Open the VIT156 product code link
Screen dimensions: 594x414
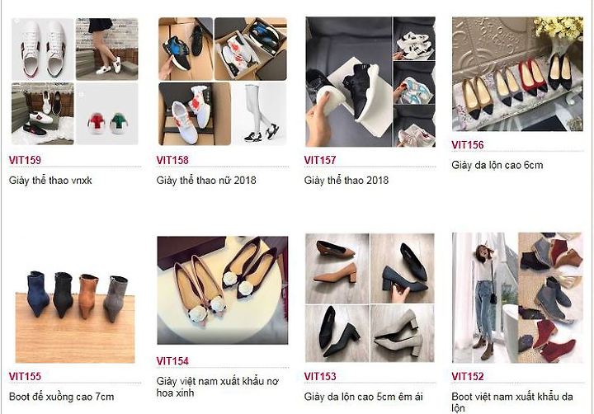[x=468, y=144]
